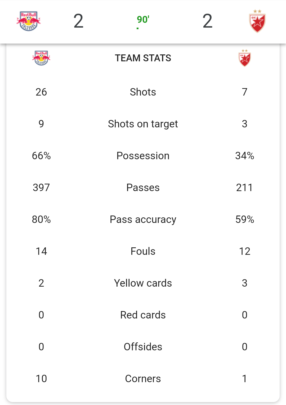Tap Red Star Belgrade crest in score header
Image resolution: width=286 pixels, height=405 pixels.
257,21
